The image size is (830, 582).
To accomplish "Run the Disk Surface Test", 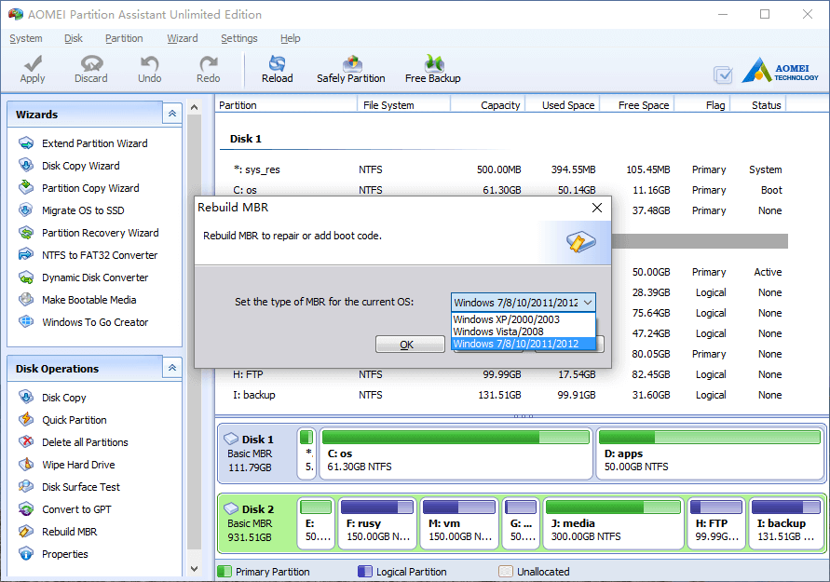I will [x=81, y=487].
